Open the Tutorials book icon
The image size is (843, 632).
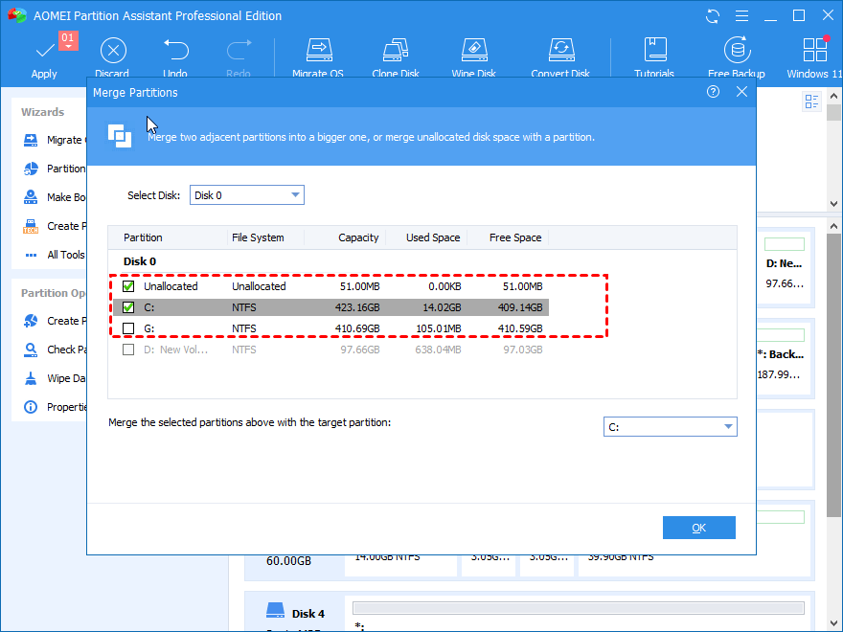click(x=655, y=50)
